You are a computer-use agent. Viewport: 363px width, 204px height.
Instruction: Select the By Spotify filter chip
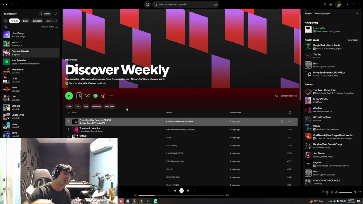tap(37, 21)
